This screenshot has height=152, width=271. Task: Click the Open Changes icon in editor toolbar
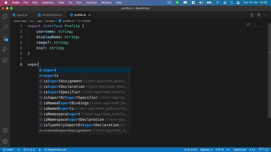(x=252, y=15)
